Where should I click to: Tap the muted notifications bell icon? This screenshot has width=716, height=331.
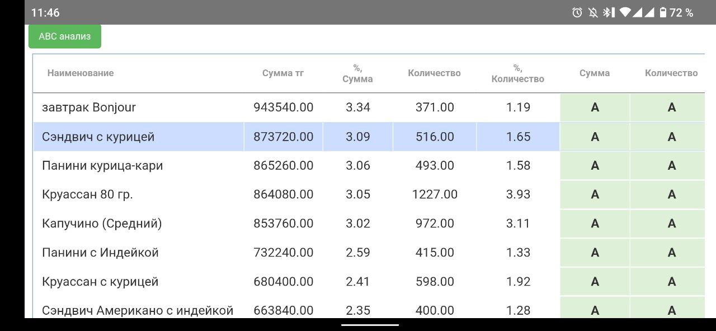593,12
